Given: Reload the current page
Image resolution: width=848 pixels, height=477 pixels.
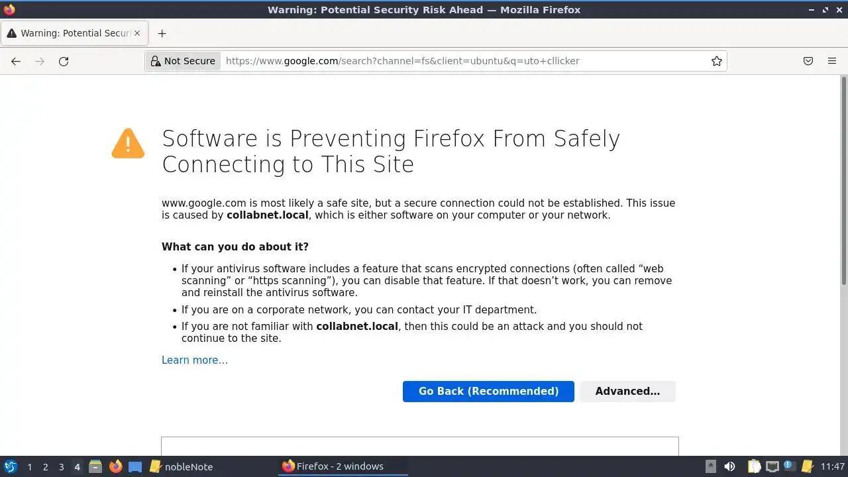Looking at the screenshot, I should click(64, 61).
